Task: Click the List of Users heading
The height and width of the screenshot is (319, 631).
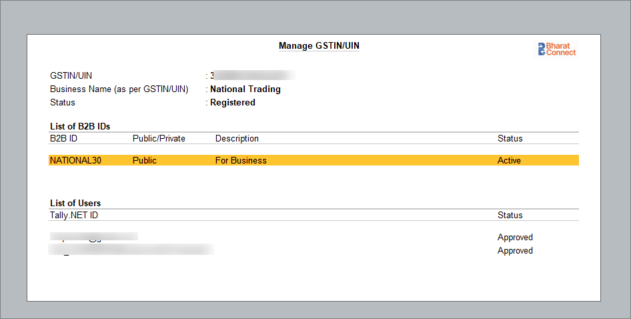Action: click(75, 203)
